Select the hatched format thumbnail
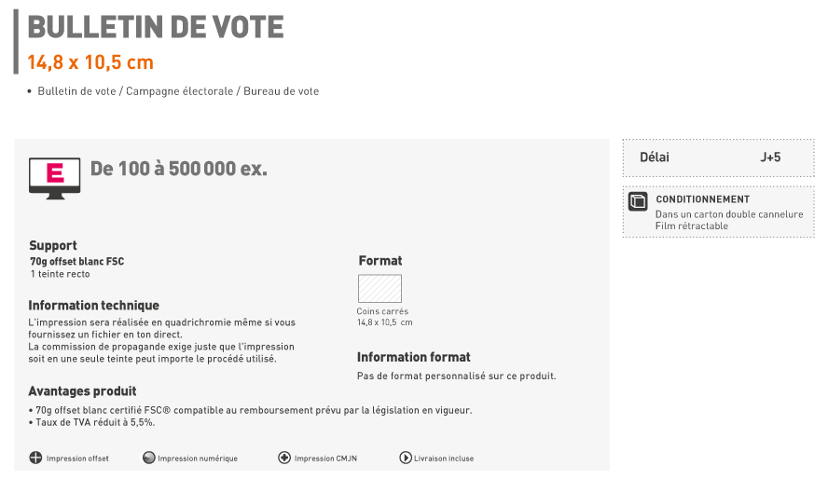The width and height of the screenshot is (828, 479). tap(379, 289)
